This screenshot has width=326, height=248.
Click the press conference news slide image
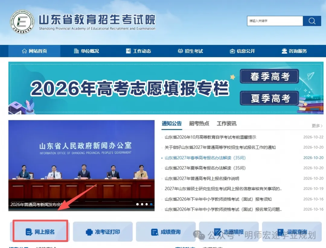81,165
